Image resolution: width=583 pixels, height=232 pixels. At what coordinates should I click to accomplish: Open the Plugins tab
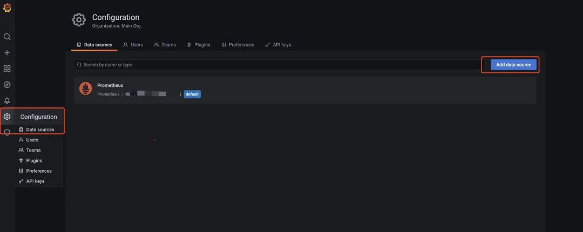tap(199, 45)
